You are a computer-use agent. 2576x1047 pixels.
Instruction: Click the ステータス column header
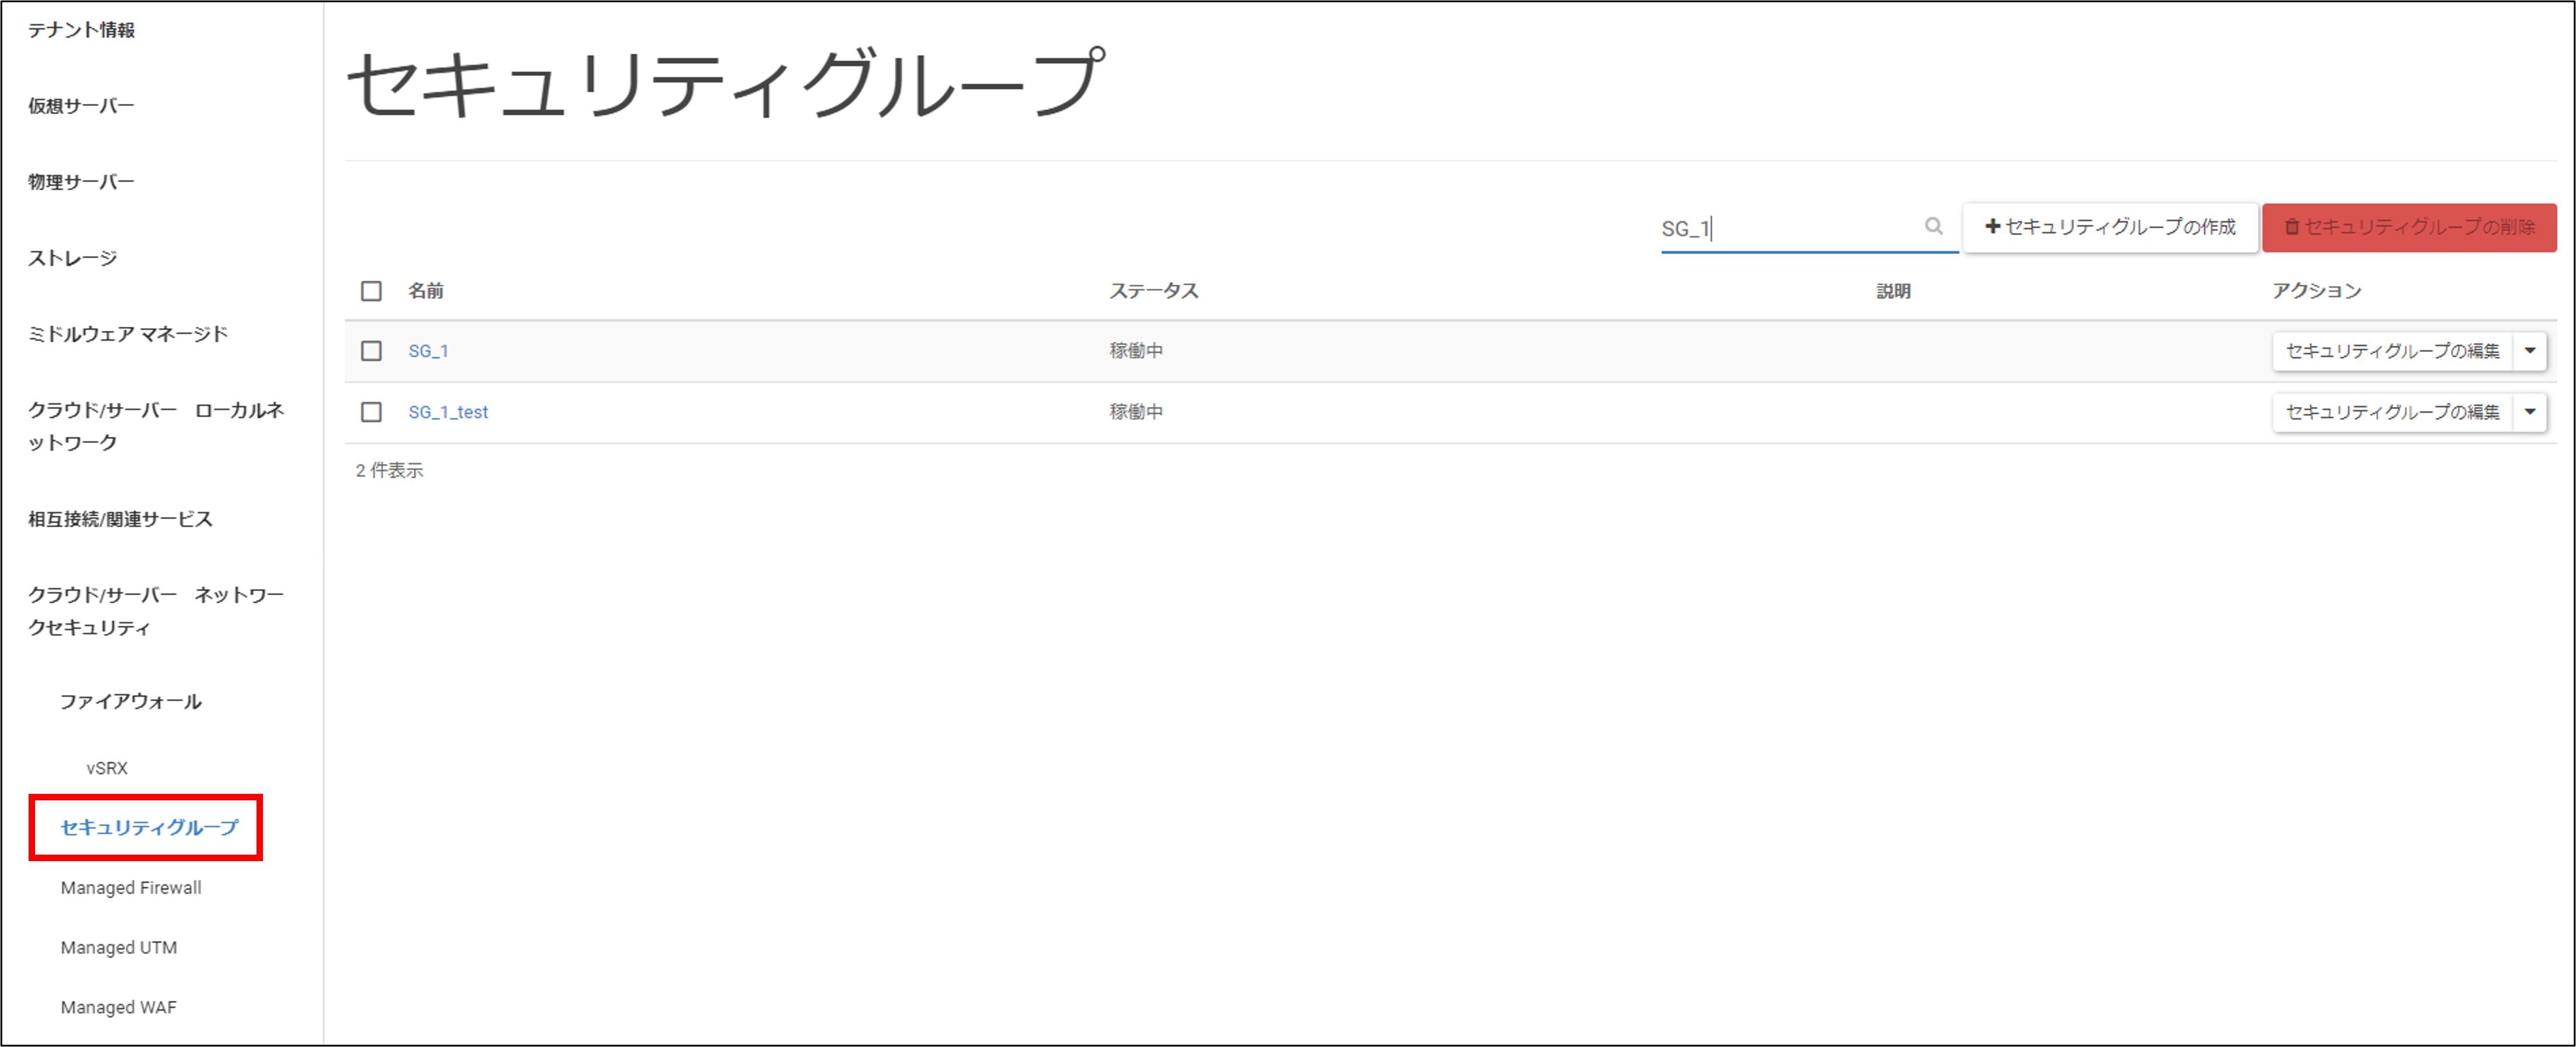tap(1153, 291)
